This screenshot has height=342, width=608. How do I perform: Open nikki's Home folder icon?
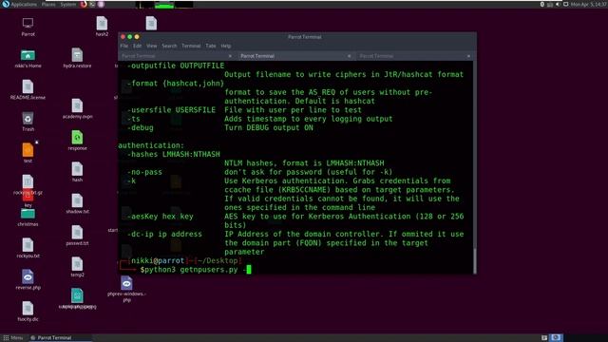[28, 55]
